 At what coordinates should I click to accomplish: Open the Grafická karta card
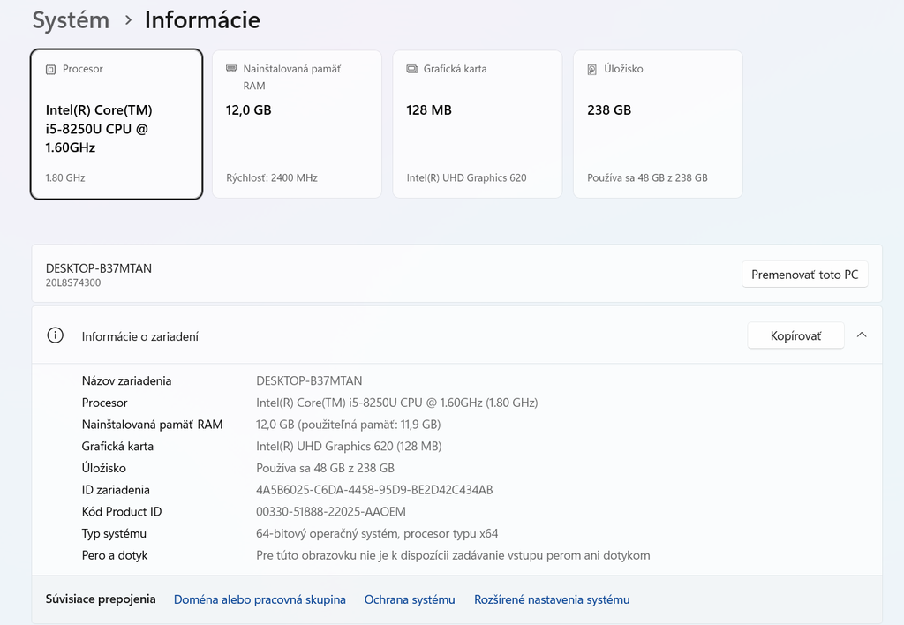click(x=478, y=124)
